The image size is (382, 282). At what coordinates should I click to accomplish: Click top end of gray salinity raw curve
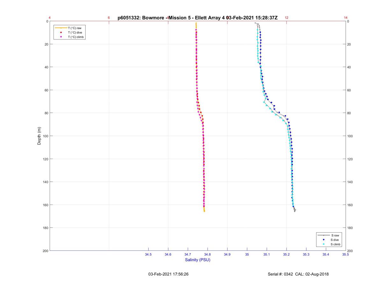(255, 23)
